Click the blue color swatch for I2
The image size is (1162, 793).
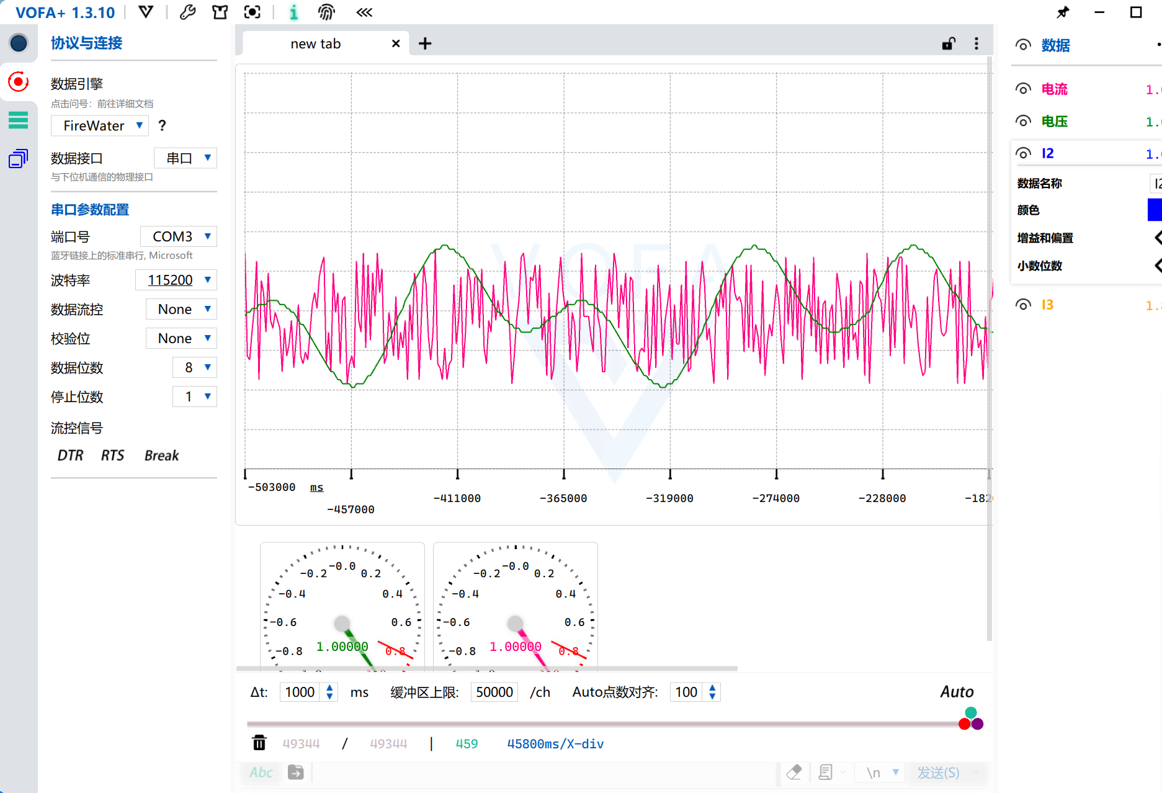click(x=1155, y=210)
